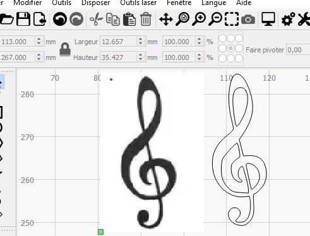Viewport: 310px width, 236px height.
Task: Select the traced treble clef outline
Action: coord(239,150)
